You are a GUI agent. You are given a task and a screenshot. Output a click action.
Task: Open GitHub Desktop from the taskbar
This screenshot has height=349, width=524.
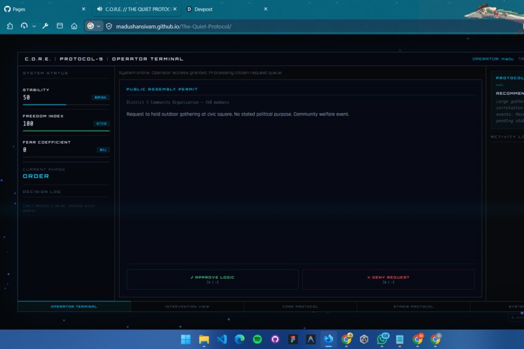click(x=275, y=339)
